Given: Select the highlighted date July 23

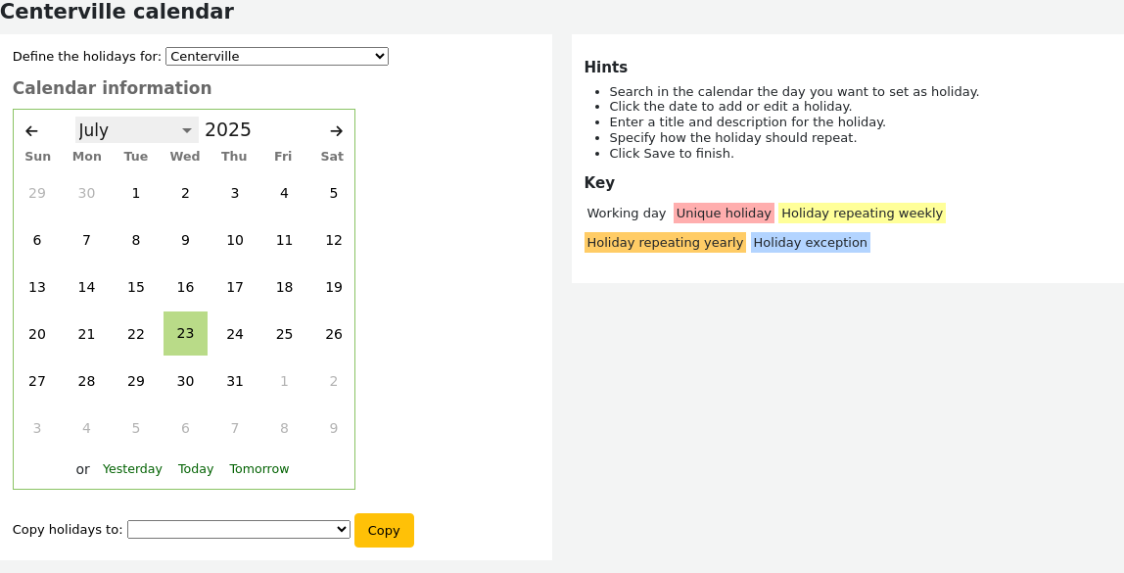Looking at the screenshot, I should [x=185, y=334].
